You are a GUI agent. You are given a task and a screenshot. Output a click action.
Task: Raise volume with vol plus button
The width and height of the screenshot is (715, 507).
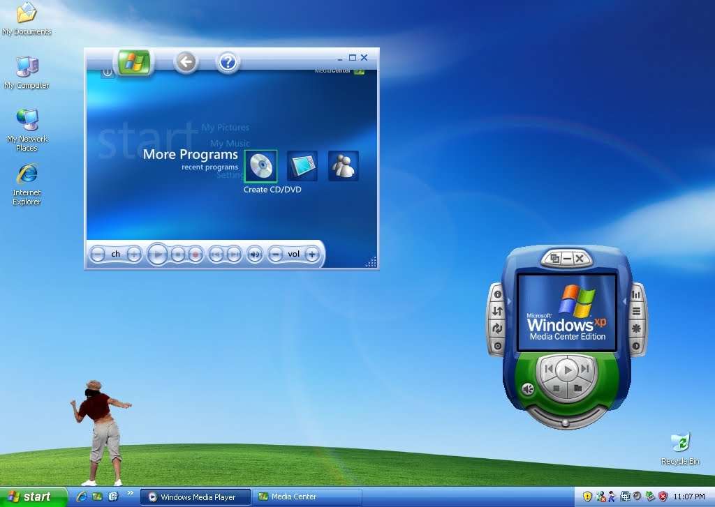[x=312, y=254]
